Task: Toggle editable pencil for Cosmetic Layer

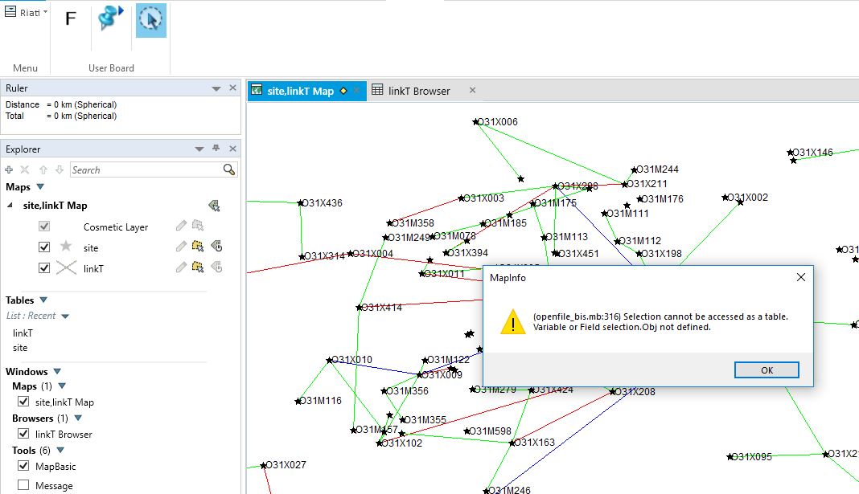Action: tap(181, 226)
